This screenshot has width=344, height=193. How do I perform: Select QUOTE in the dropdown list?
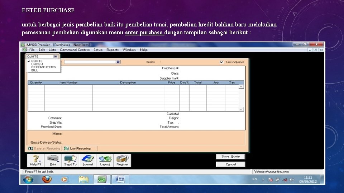[x=37, y=61]
